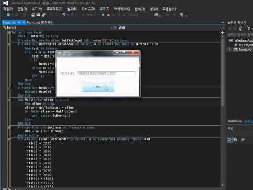
Task: Click the My Project wrench icon
Action: click(x=236, y=45)
